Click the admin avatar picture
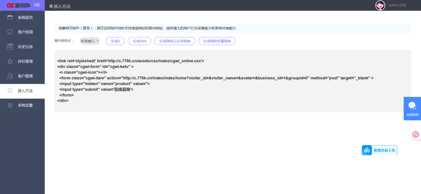This screenshot has width=421, height=194. [x=380, y=5]
